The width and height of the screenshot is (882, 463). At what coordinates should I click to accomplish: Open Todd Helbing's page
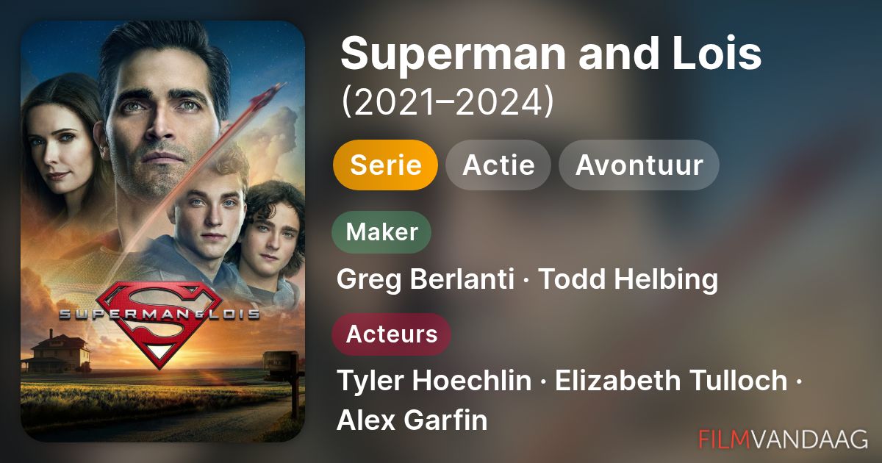tap(628, 279)
